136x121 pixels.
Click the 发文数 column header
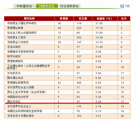tap(83, 18)
